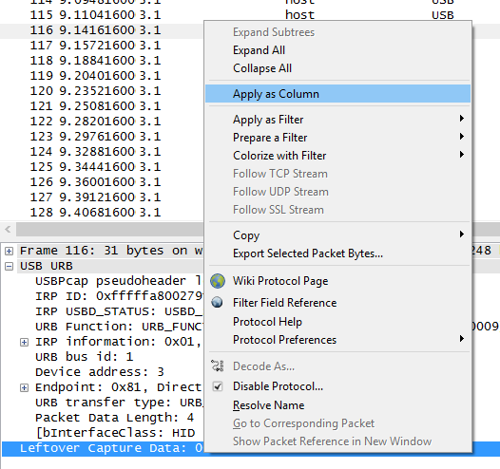500x469 pixels.
Task: Expand the IRP information node
Action: point(24,343)
